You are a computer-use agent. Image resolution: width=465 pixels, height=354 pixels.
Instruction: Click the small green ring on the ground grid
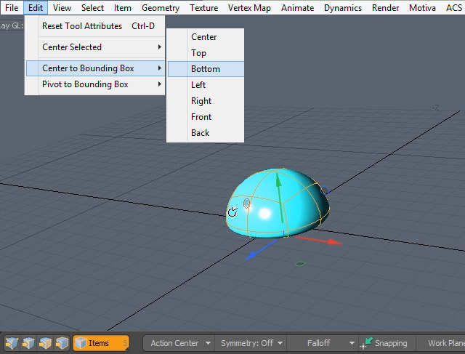(x=300, y=263)
